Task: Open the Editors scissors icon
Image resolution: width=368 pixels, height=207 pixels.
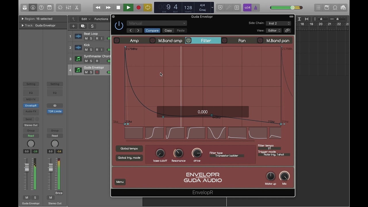Action: [77, 7]
